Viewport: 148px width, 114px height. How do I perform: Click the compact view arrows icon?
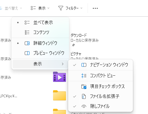[x=84, y=76]
